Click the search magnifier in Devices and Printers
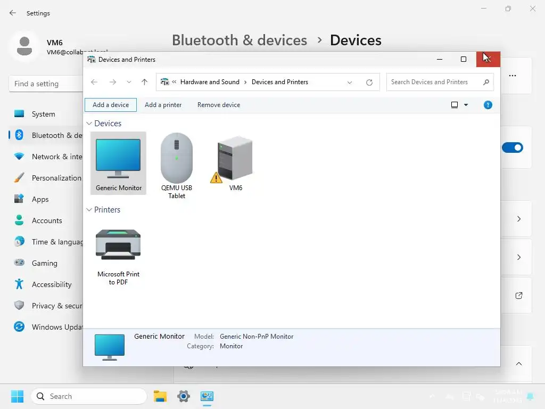Image resolution: width=545 pixels, height=409 pixels. pos(486,82)
